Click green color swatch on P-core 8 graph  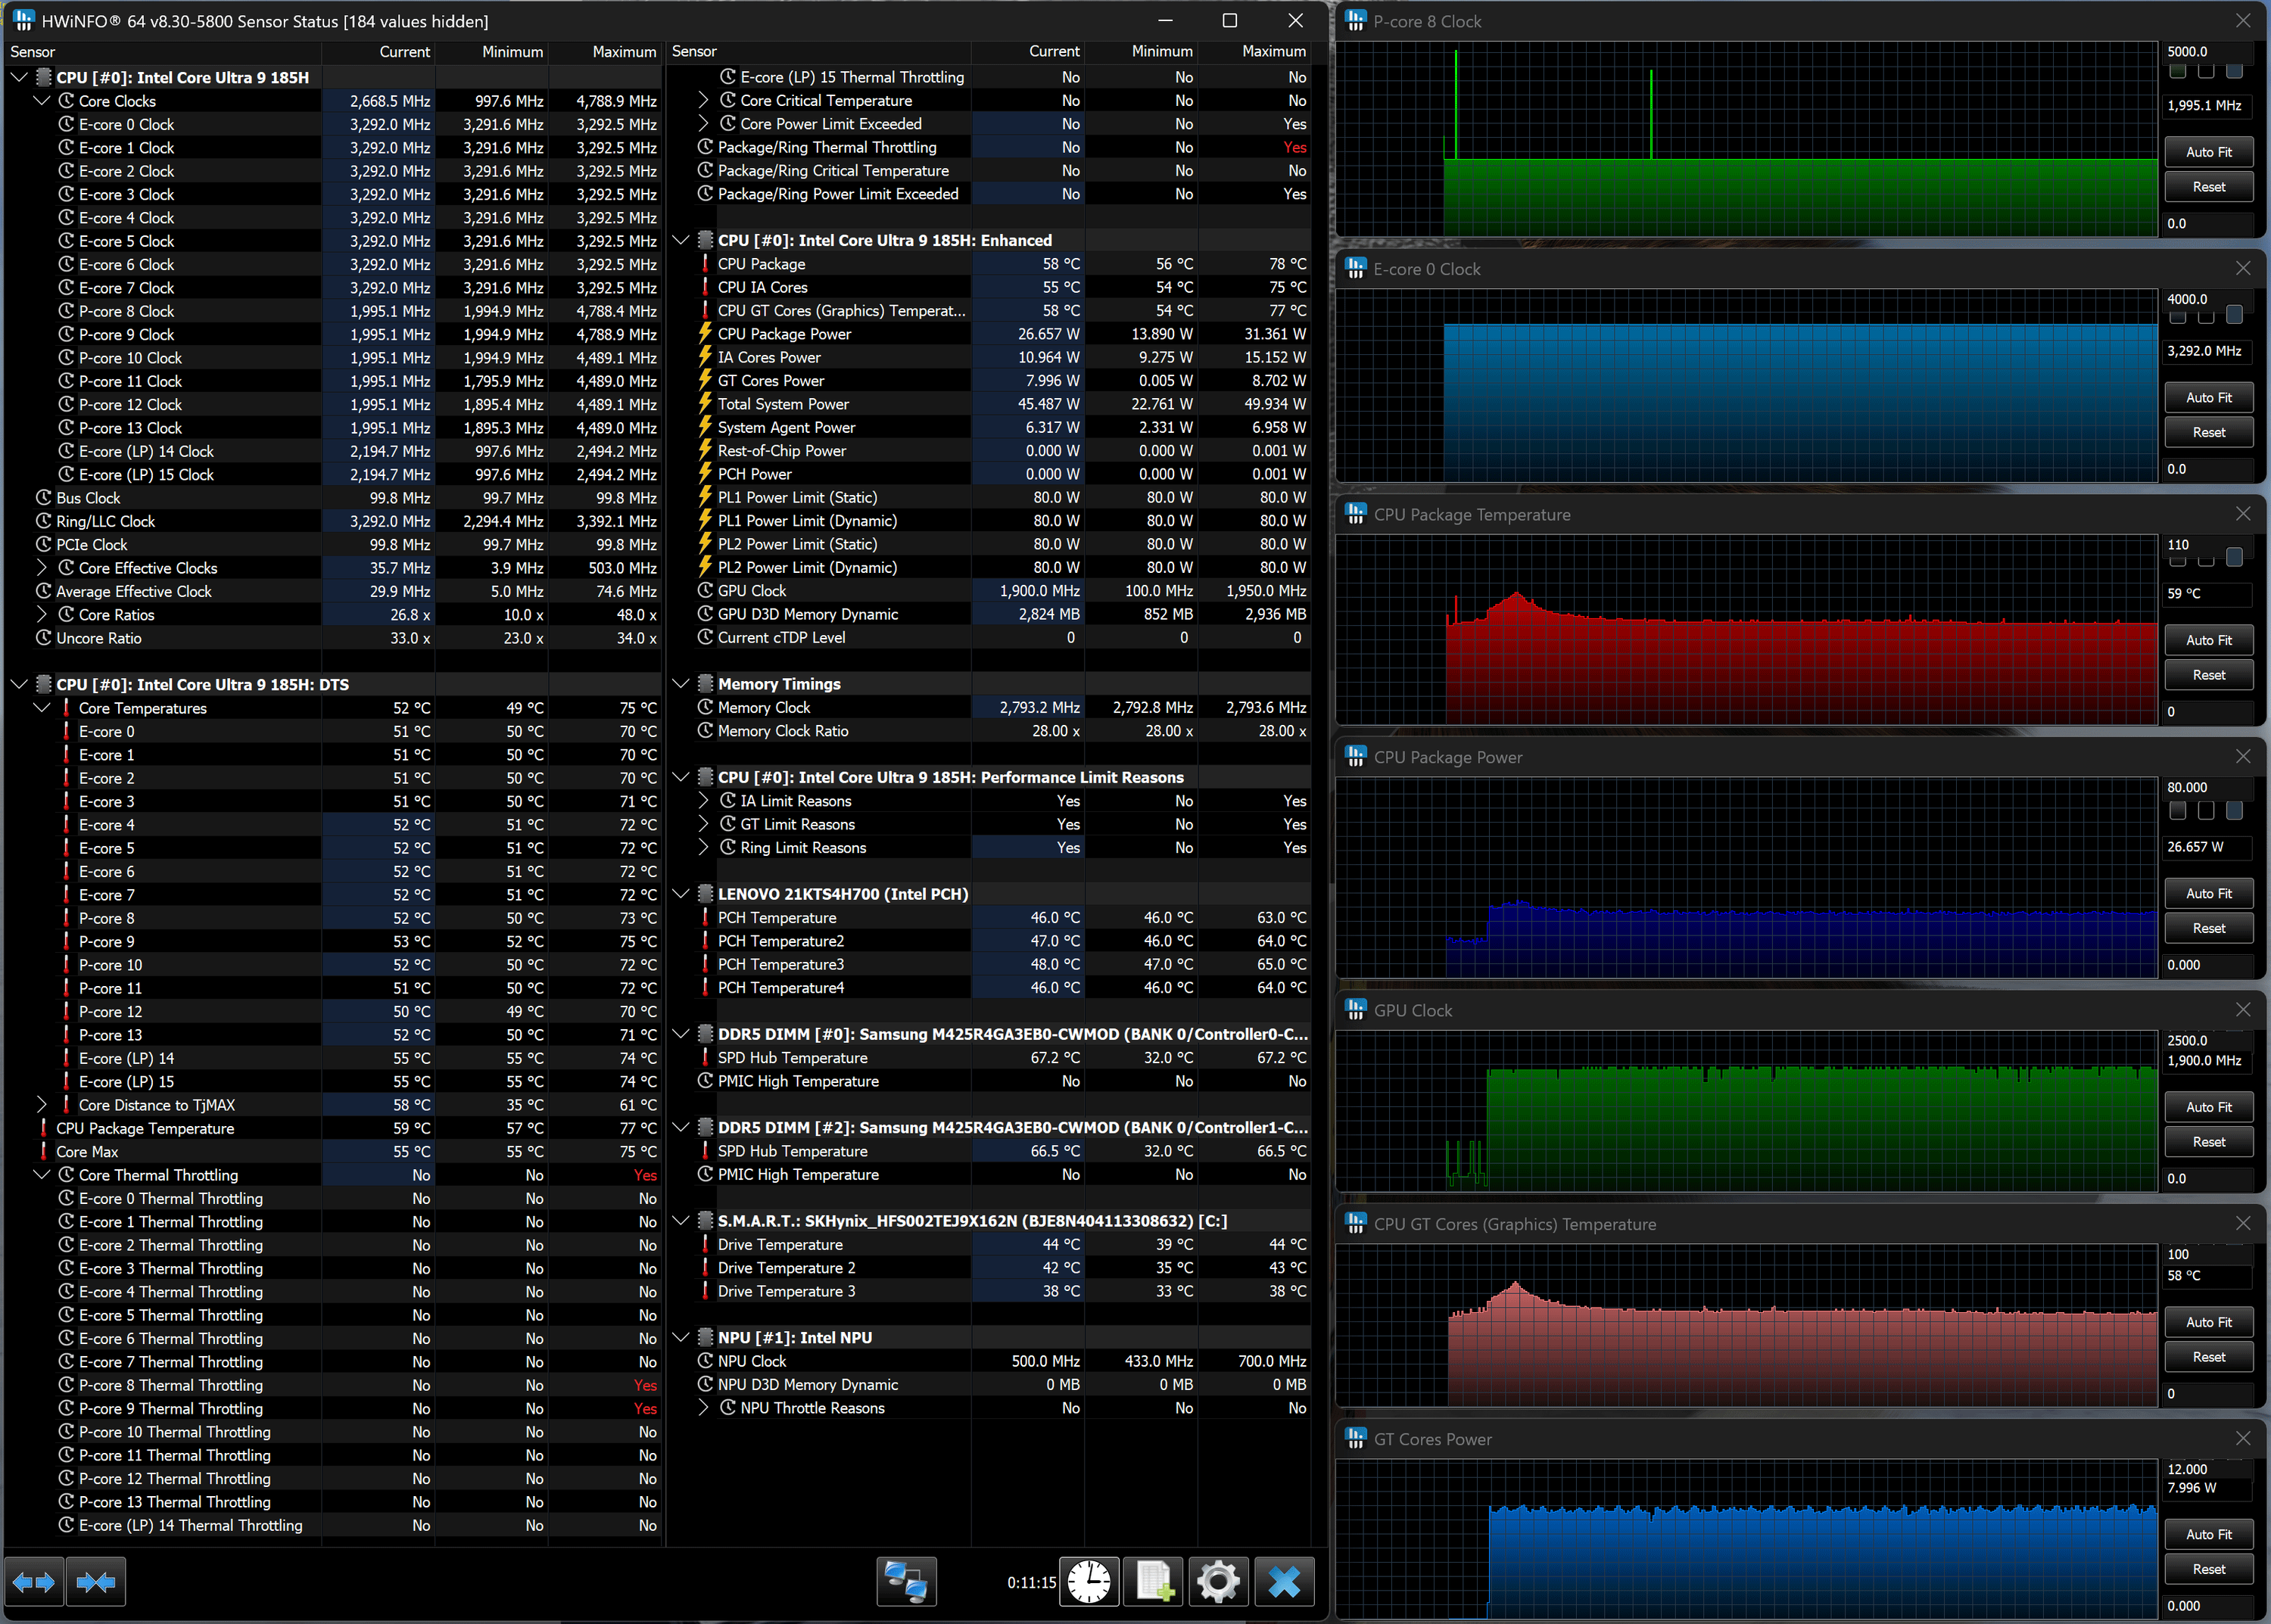point(2178,71)
